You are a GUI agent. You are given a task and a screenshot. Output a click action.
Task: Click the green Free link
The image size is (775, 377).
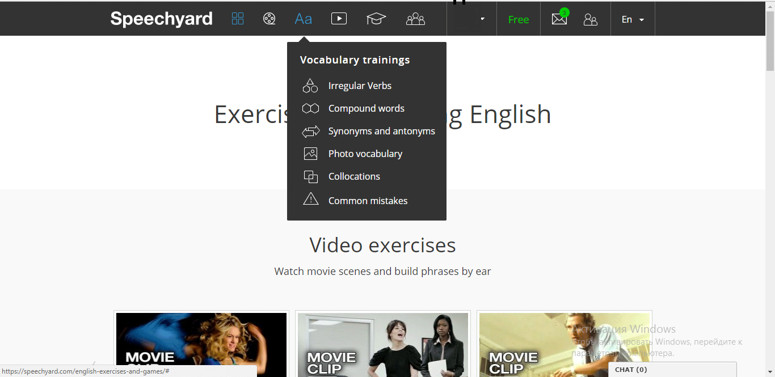[x=519, y=19]
